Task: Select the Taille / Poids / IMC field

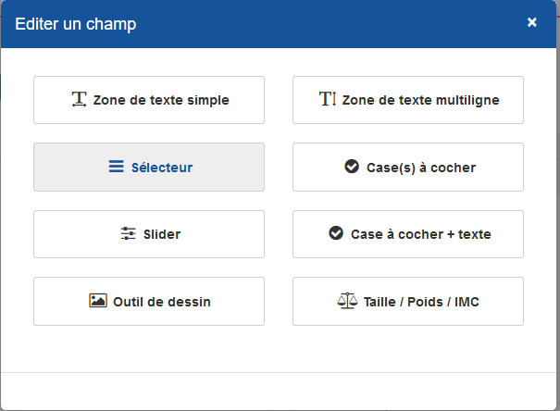Action: [408, 302]
